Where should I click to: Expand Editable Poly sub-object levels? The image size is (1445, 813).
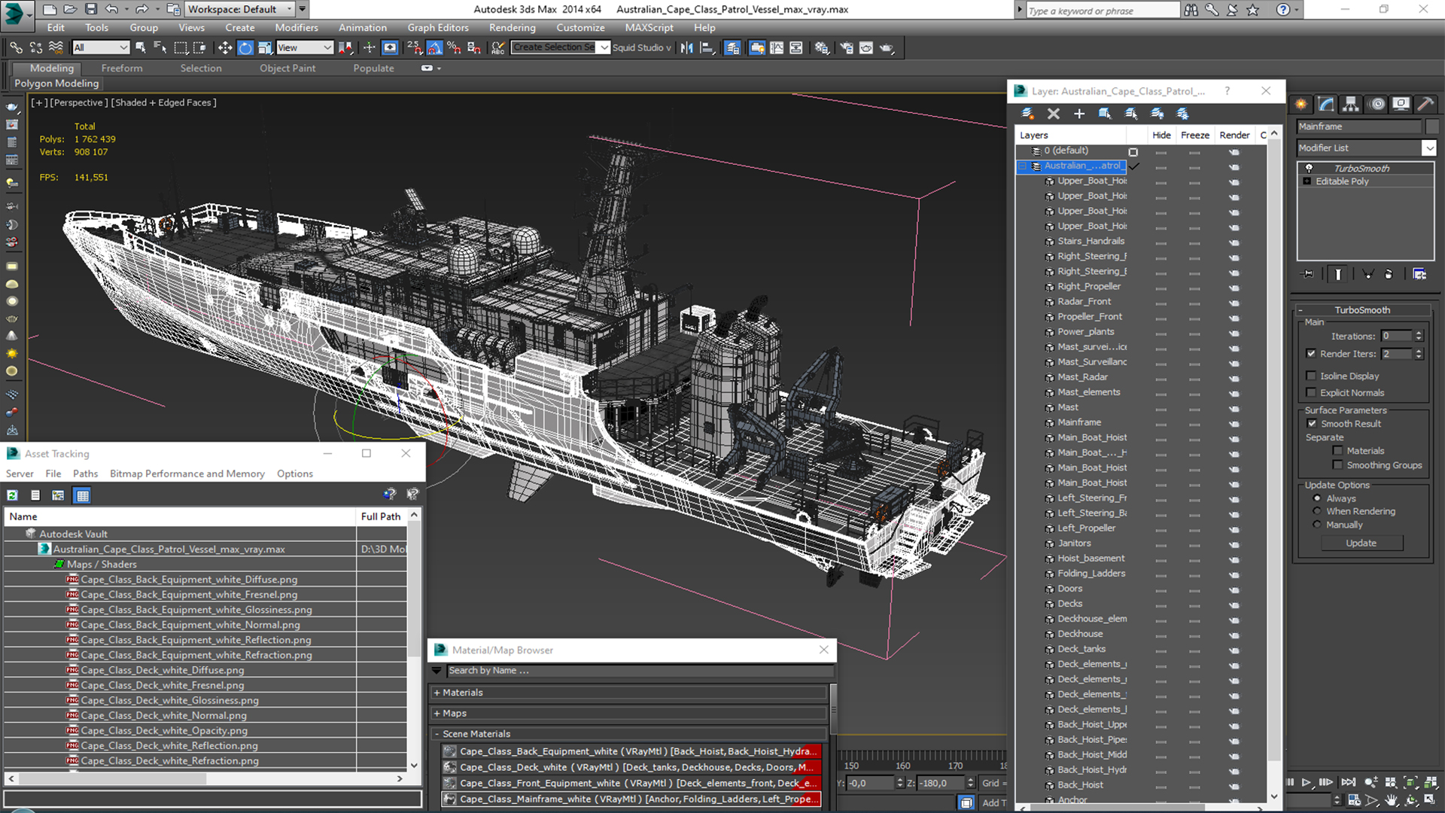1307,181
